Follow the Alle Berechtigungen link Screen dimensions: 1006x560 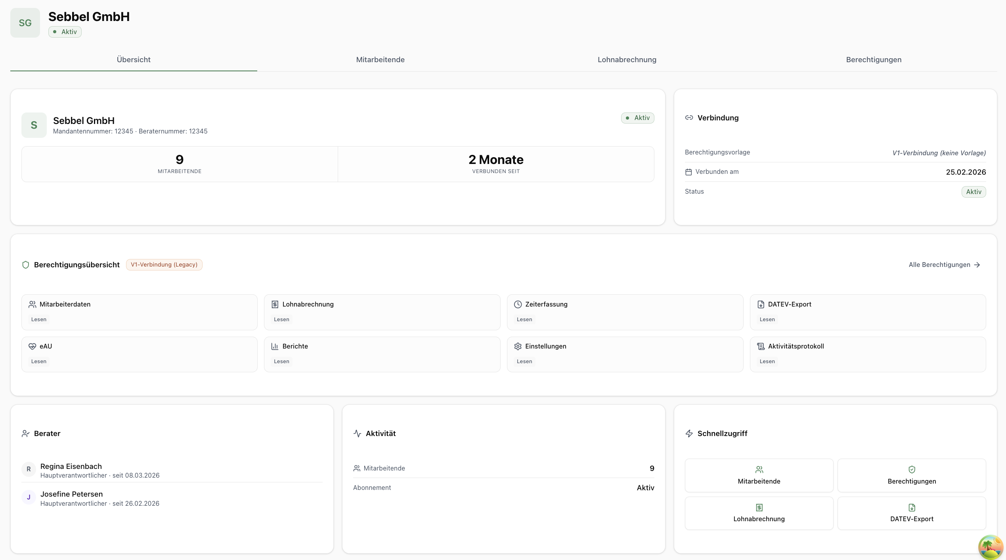click(x=945, y=265)
